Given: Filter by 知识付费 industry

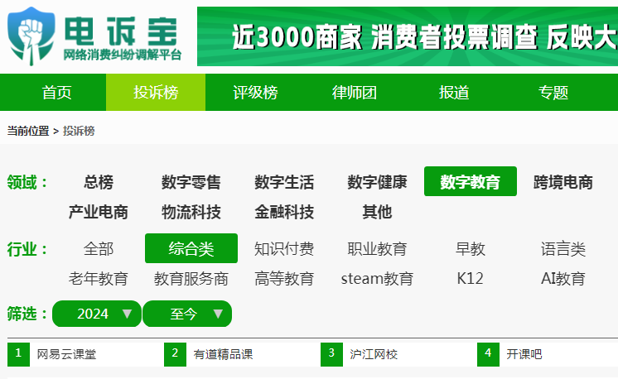Looking at the screenshot, I should (284, 249).
